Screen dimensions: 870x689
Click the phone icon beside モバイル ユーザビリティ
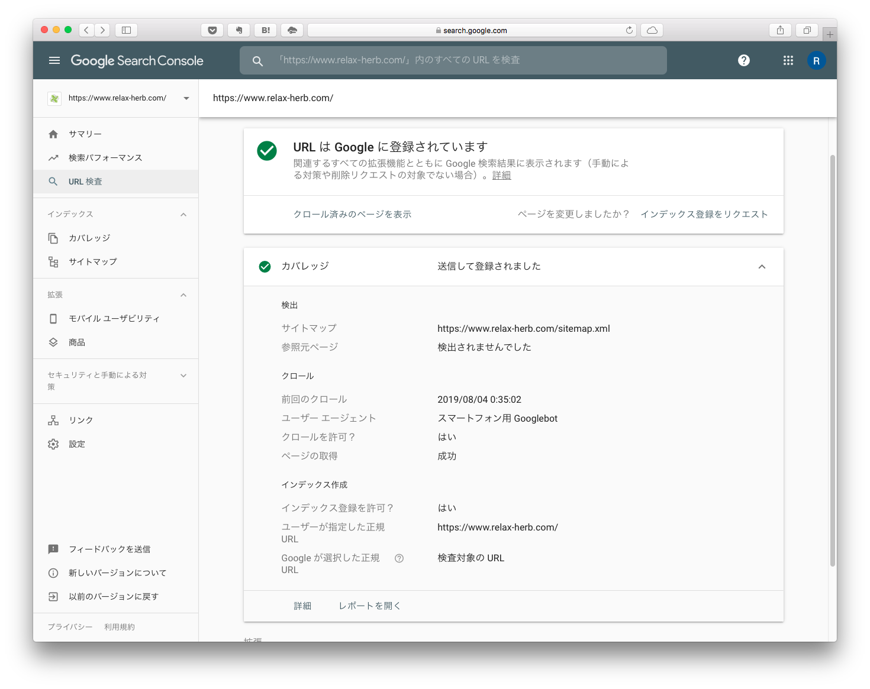53,319
